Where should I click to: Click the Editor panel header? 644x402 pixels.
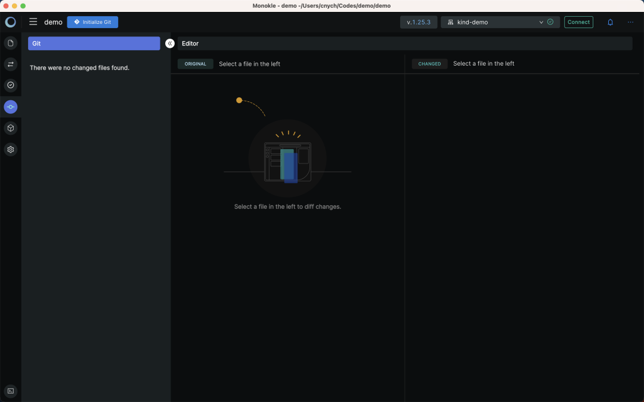pyautogui.click(x=404, y=44)
